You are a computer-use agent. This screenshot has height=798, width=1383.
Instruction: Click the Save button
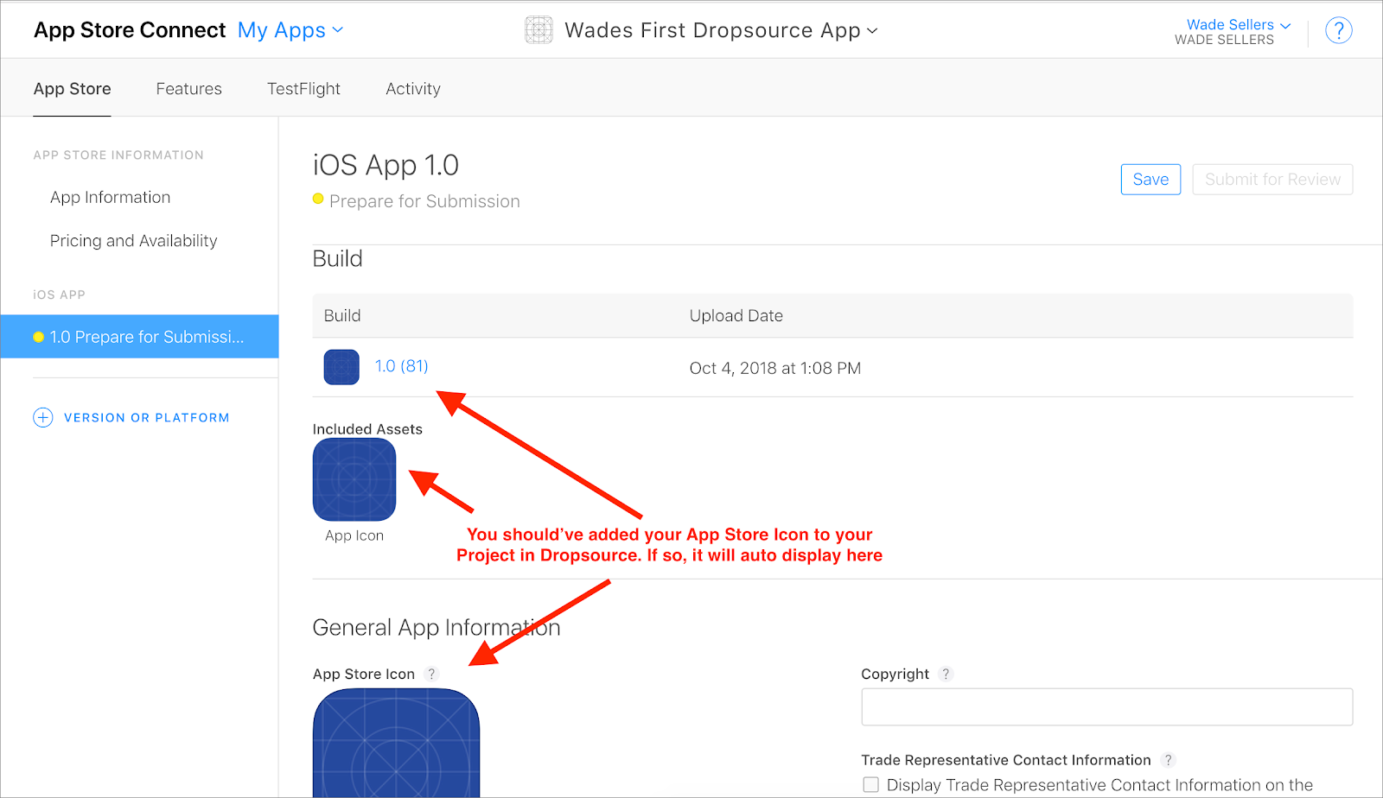tap(1150, 180)
